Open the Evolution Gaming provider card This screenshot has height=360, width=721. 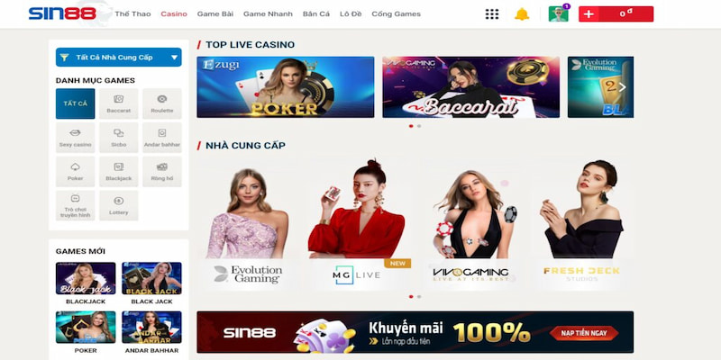pyautogui.click(x=249, y=225)
